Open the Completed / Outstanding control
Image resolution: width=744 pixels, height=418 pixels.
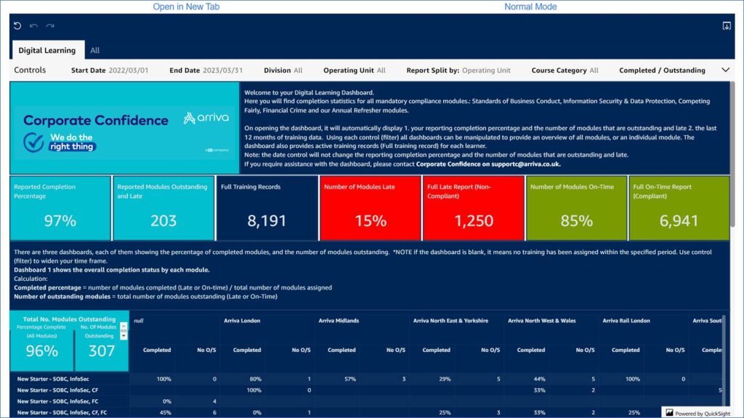662,70
